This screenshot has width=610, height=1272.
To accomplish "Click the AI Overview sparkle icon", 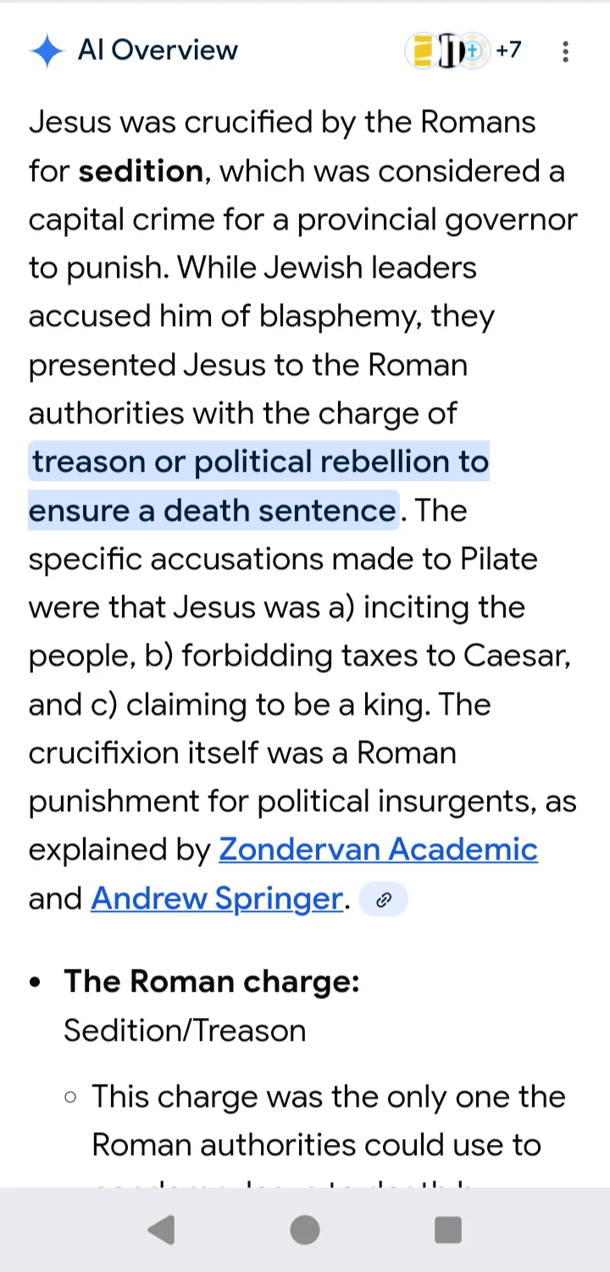I will tap(47, 51).
